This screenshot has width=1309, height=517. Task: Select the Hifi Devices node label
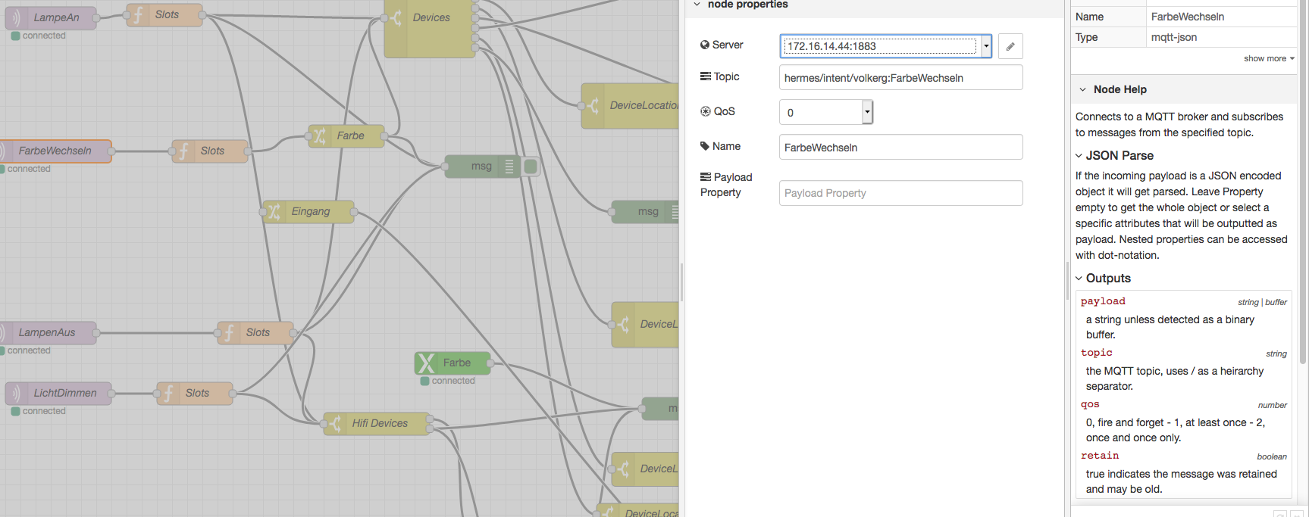pos(380,423)
